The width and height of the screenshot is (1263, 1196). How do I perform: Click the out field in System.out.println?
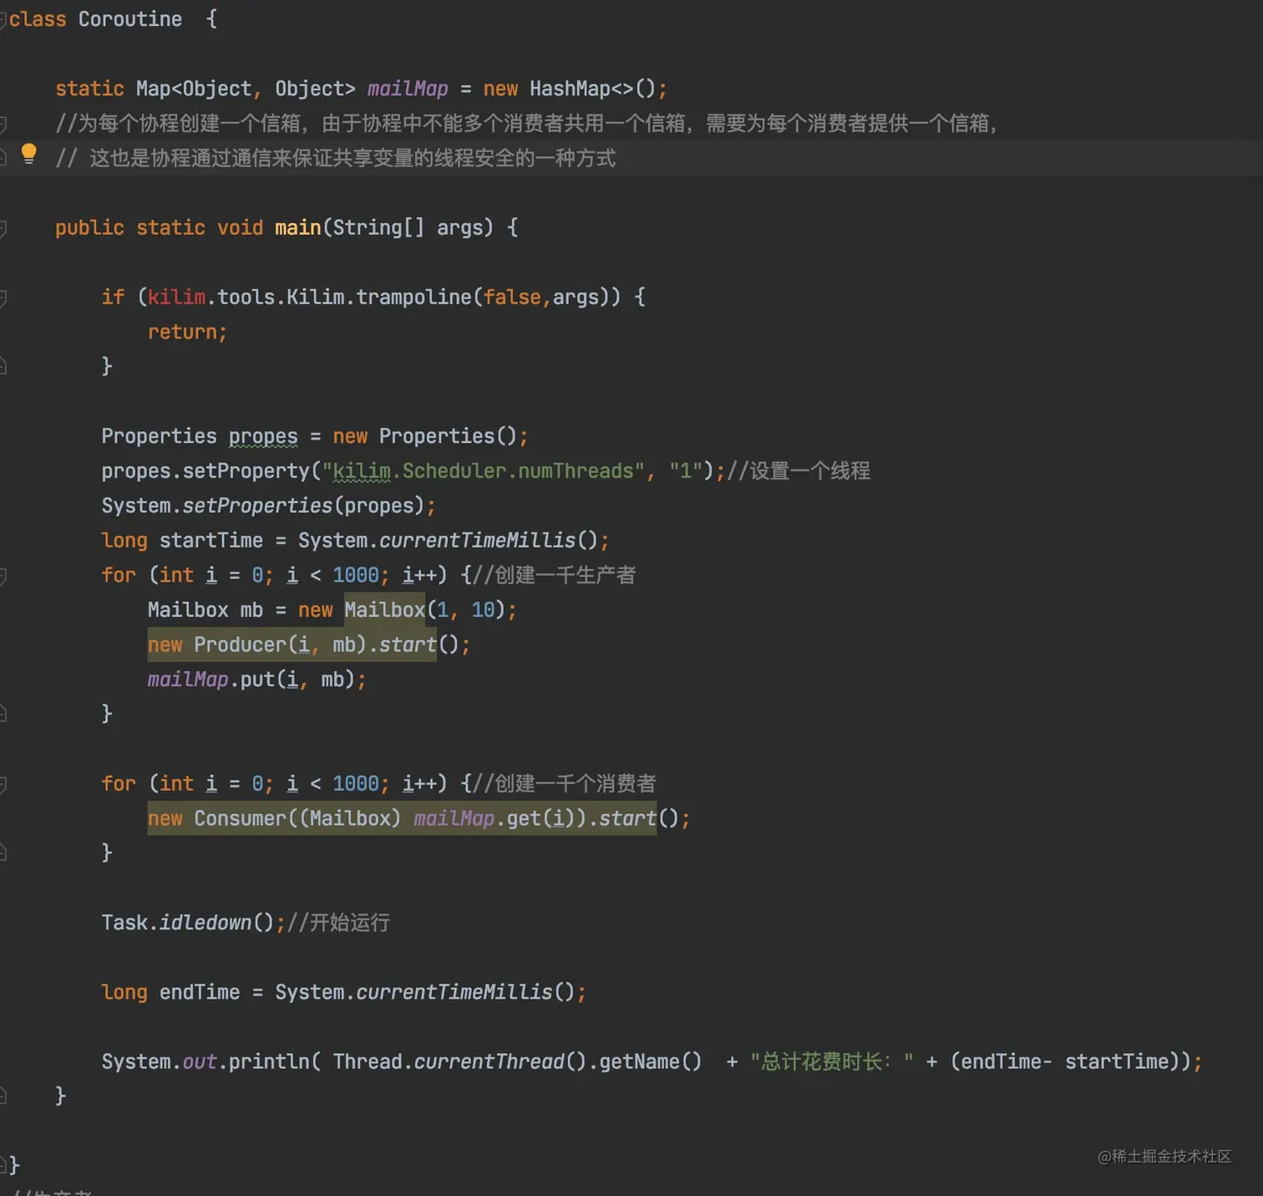point(200,1061)
